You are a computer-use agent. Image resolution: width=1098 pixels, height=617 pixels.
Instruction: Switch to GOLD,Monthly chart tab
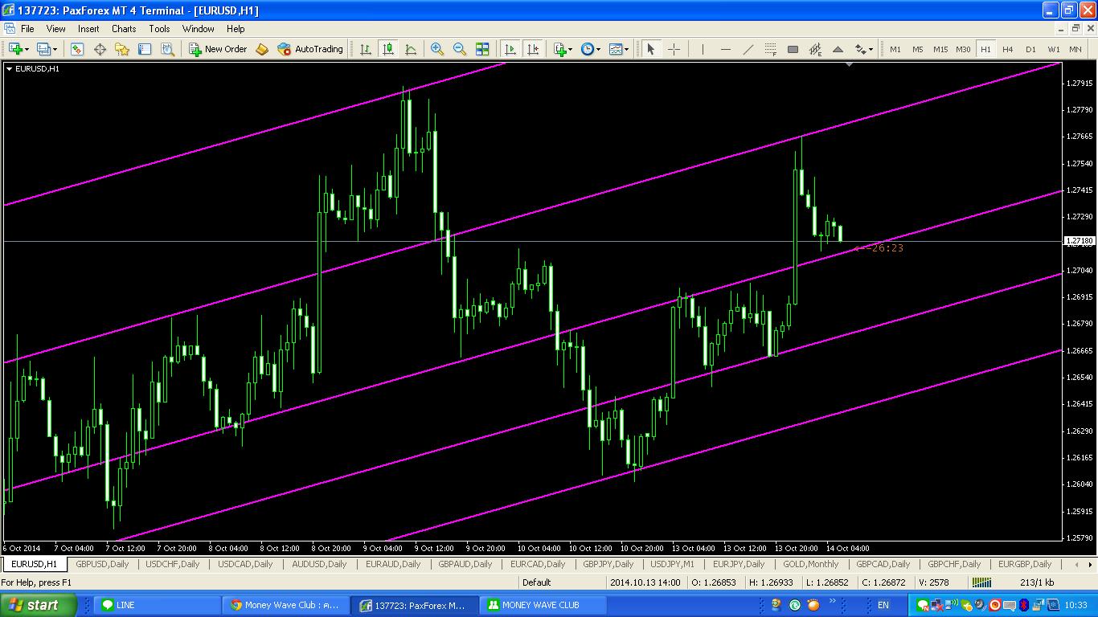811,564
